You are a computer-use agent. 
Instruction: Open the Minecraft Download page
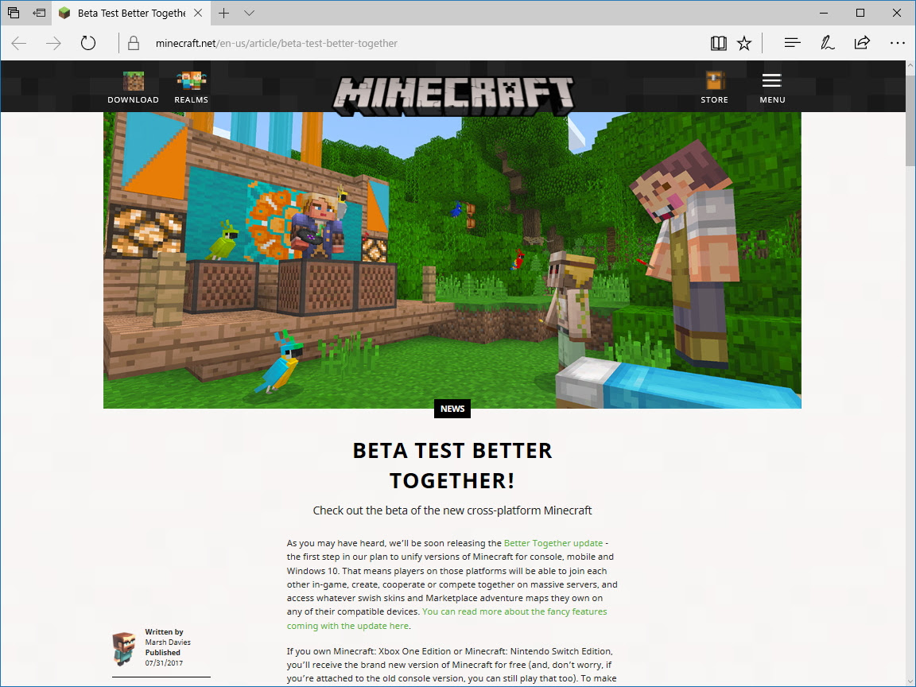click(134, 87)
